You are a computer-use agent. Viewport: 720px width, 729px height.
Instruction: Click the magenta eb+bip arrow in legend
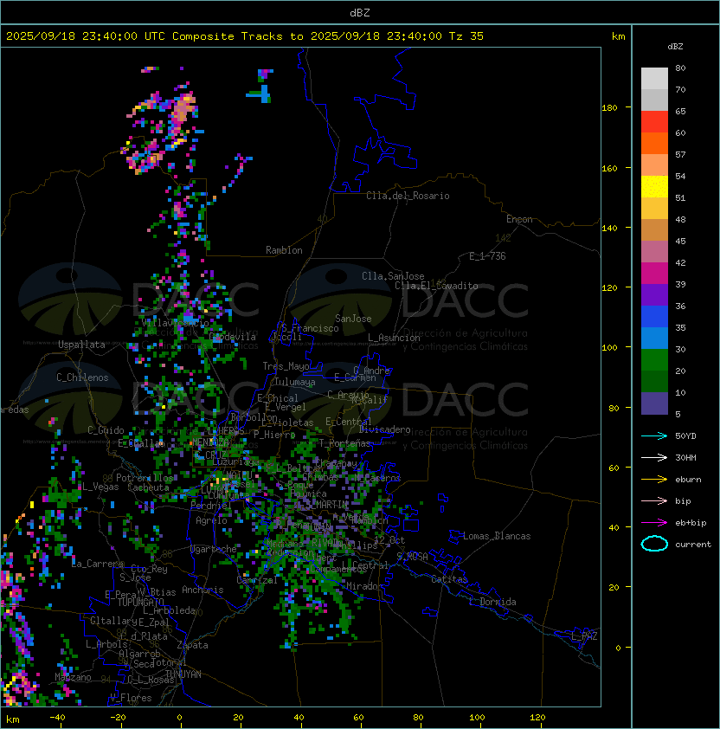click(x=654, y=523)
